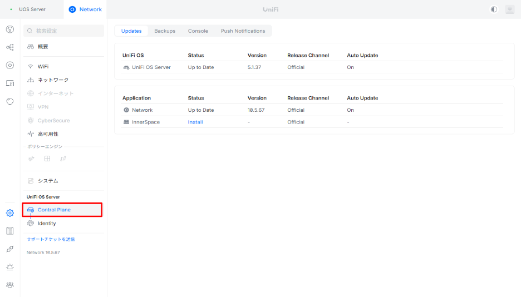Select Identity in sidebar

(x=63, y=224)
